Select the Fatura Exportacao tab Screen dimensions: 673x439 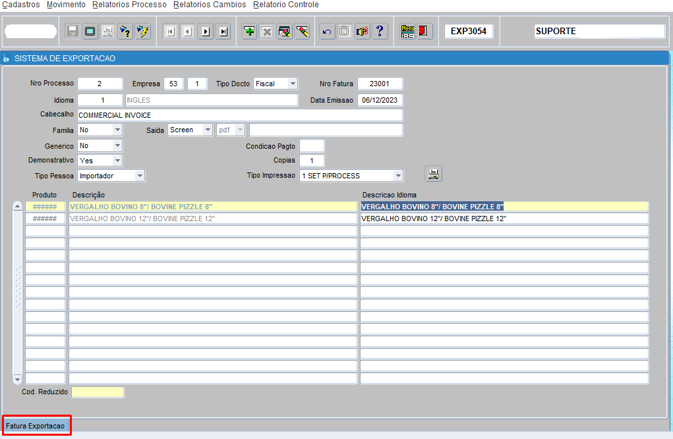36,426
